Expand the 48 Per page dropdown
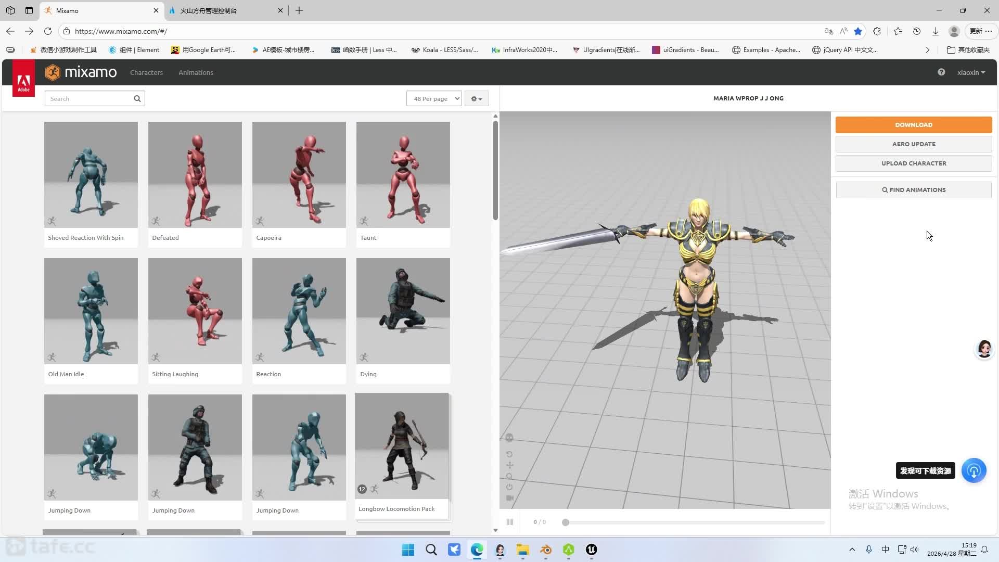The height and width of the screenshot is (562, 999). pyautogui.click(x=434, y=98)
